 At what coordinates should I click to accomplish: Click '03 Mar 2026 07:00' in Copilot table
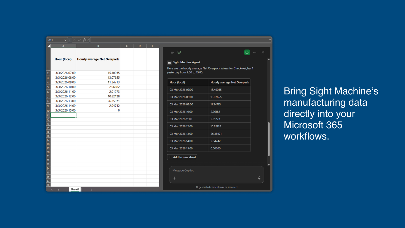pyautogui.click(x=181, y=90)
